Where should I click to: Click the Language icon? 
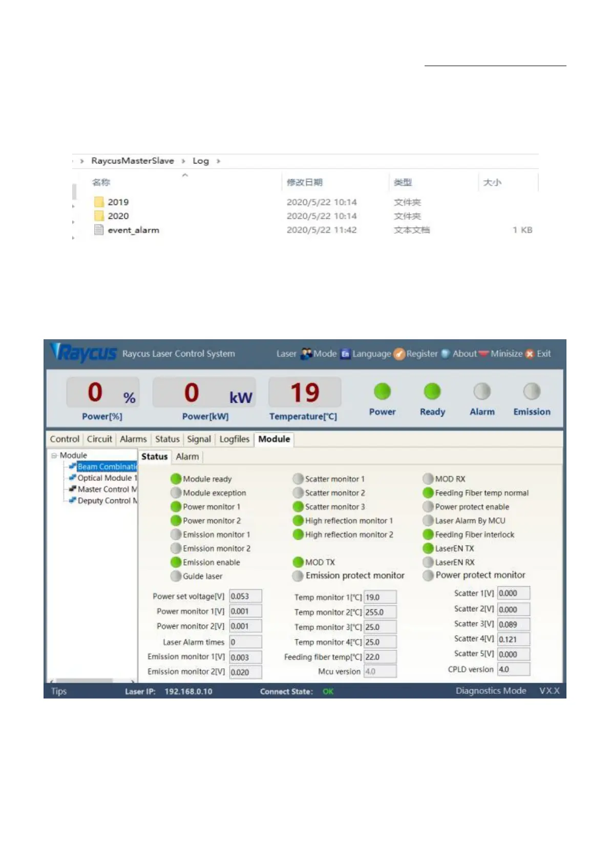(x=345, y=354)
